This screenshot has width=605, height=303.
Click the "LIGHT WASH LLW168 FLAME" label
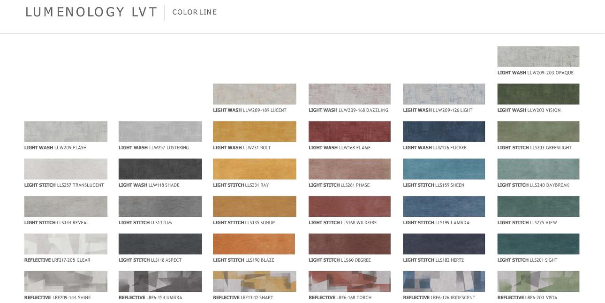click(340, 148)
